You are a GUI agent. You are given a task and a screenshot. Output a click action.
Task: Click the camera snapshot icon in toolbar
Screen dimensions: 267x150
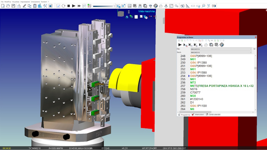(183, 6)
